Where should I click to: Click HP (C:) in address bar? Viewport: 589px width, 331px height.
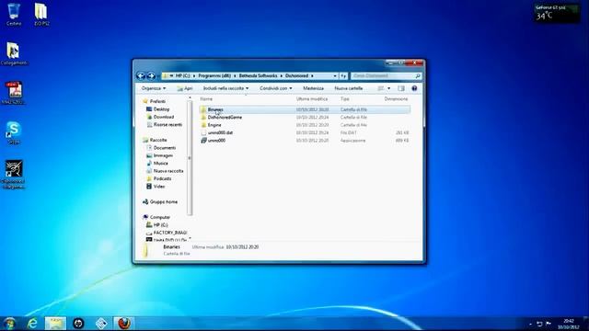point(183,75)
